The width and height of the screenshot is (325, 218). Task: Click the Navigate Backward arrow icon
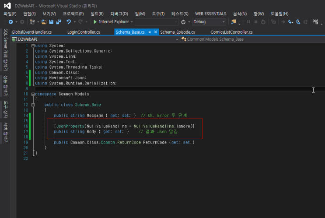point(10,22)
